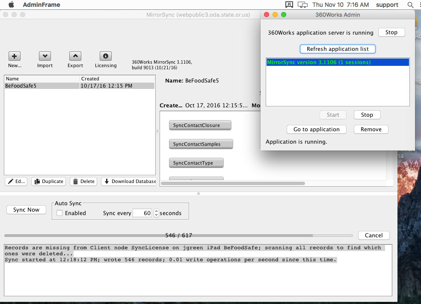The image size is (421, 304).
Task: Click Refresh application list button
Action: coord(337,49)
